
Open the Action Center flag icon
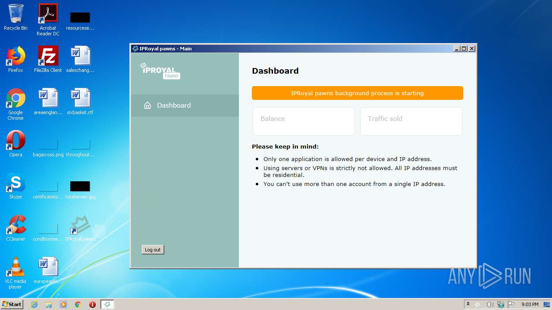tap(511, 304)
